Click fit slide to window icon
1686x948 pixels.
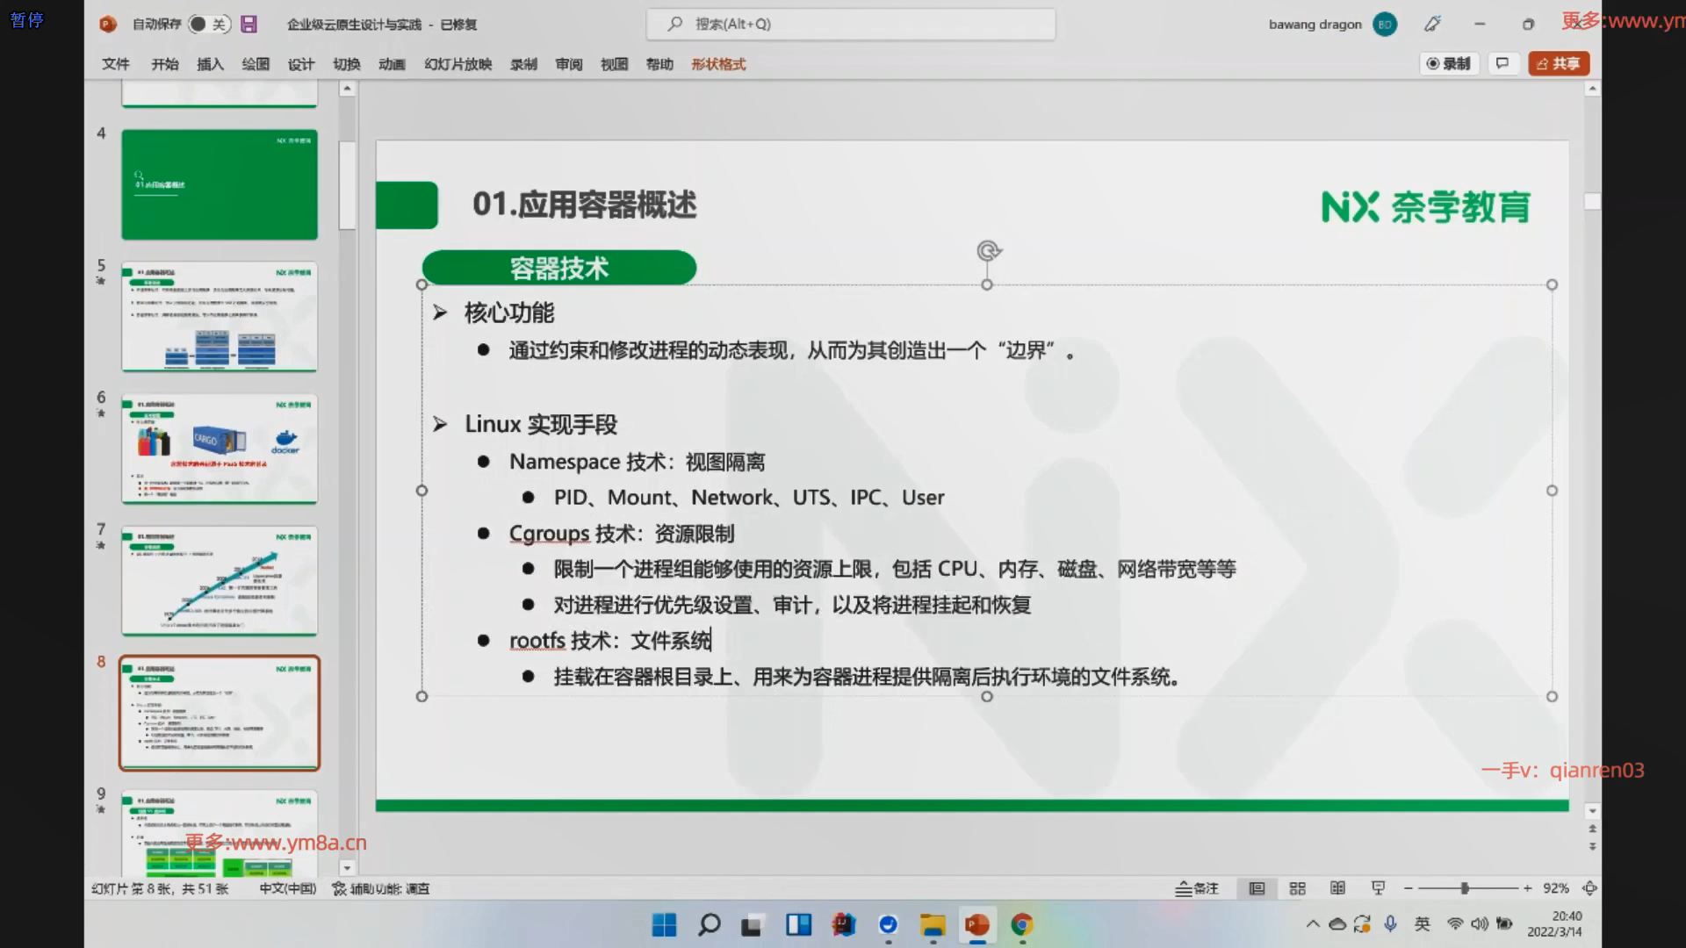click(1589, 888)
